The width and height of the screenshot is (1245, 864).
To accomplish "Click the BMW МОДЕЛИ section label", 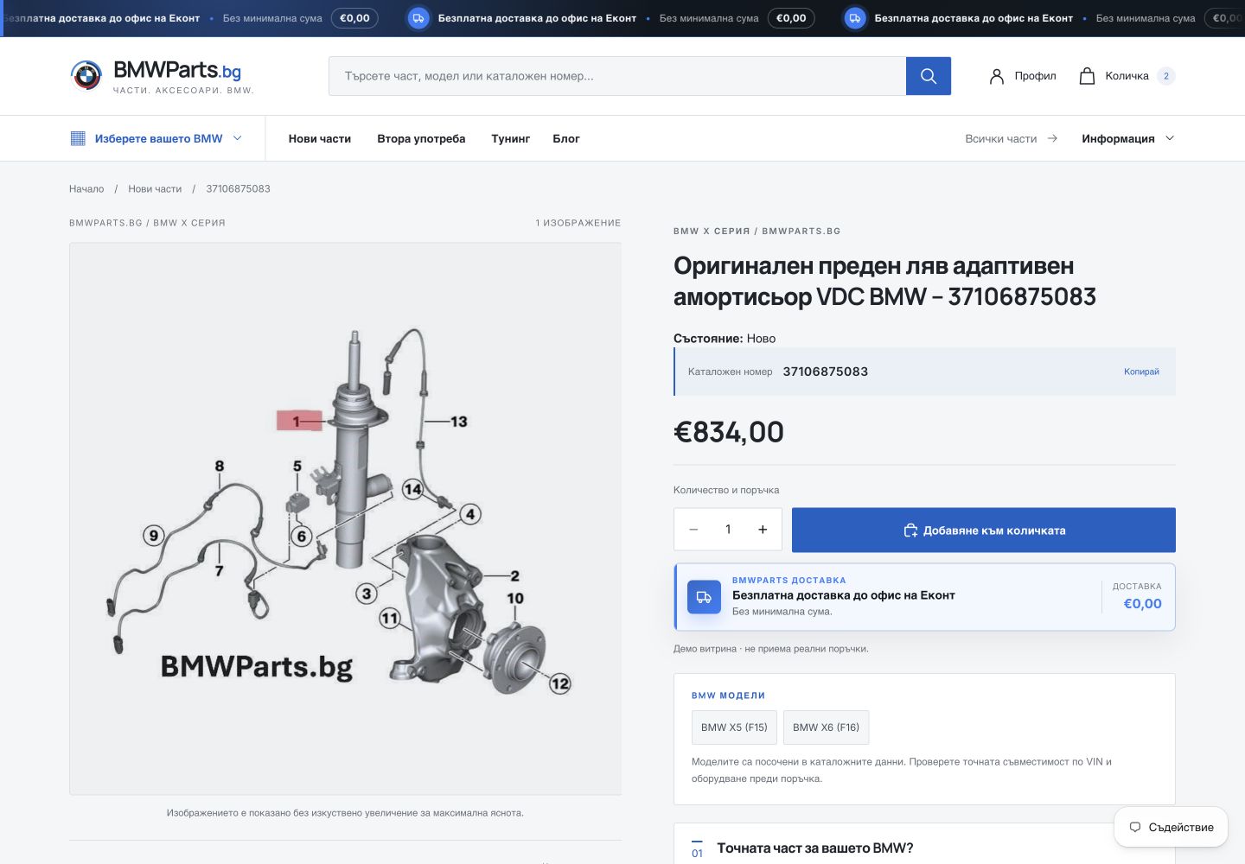I will click(728, 696).
